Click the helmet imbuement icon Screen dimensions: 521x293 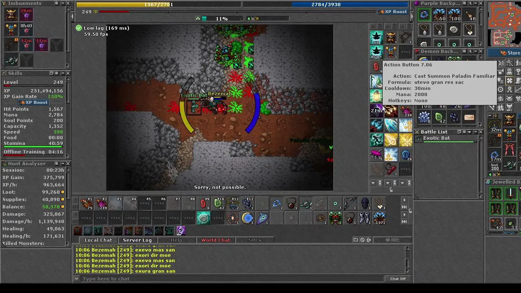click(x=11, y=14)
